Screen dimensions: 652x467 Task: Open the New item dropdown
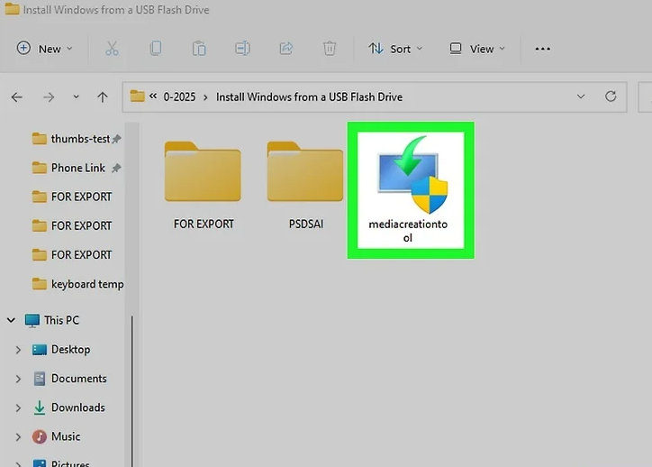44,49
